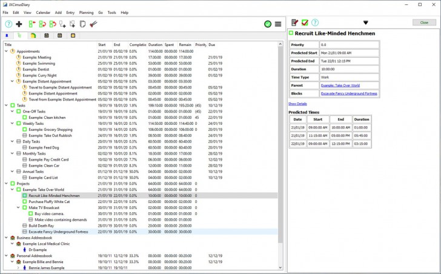
Task: Click the red checkmark complete icon
Action: (305, 22)
